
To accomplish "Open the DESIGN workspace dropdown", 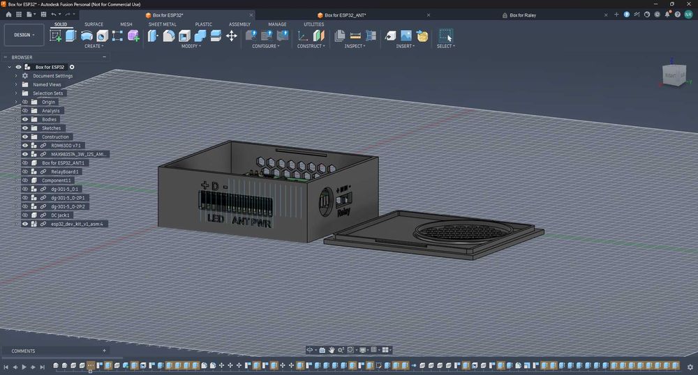I will (24, 35).
